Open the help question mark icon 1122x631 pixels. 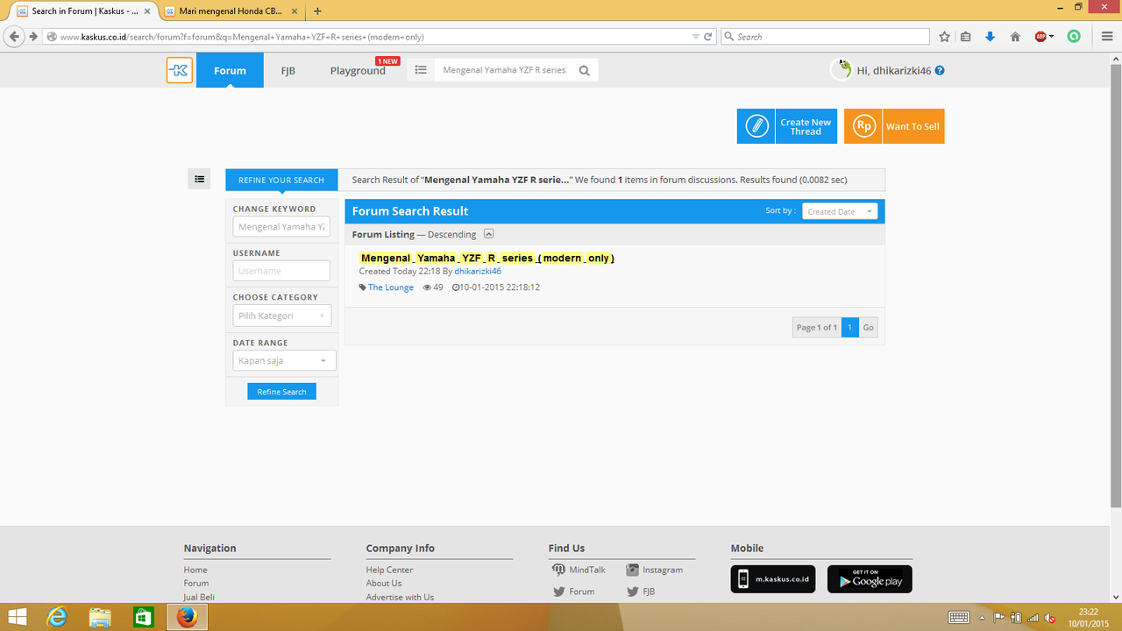pyautogui.click(x=940, y=70)
